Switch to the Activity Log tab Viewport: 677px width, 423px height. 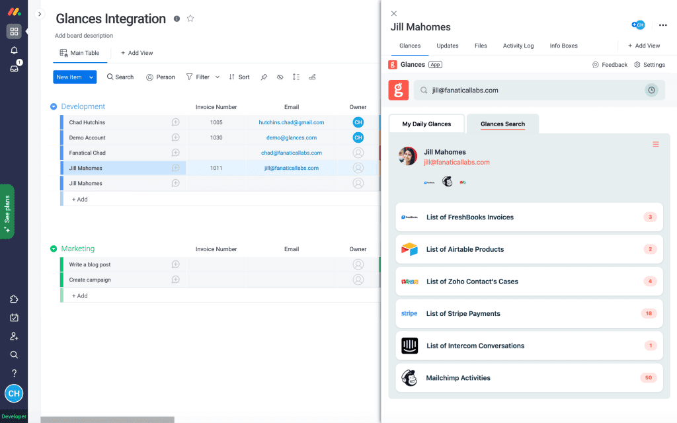click(x=518, y=46)
